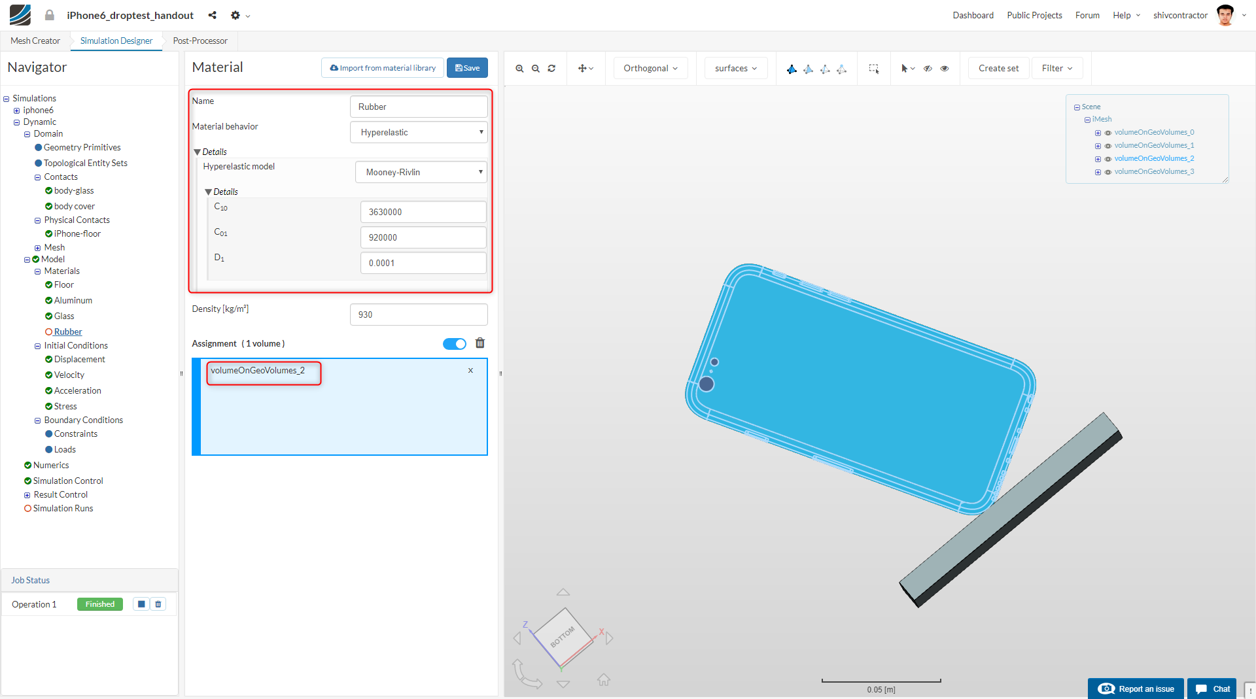
Task: Go to the Dashboard
Action: 973,15
